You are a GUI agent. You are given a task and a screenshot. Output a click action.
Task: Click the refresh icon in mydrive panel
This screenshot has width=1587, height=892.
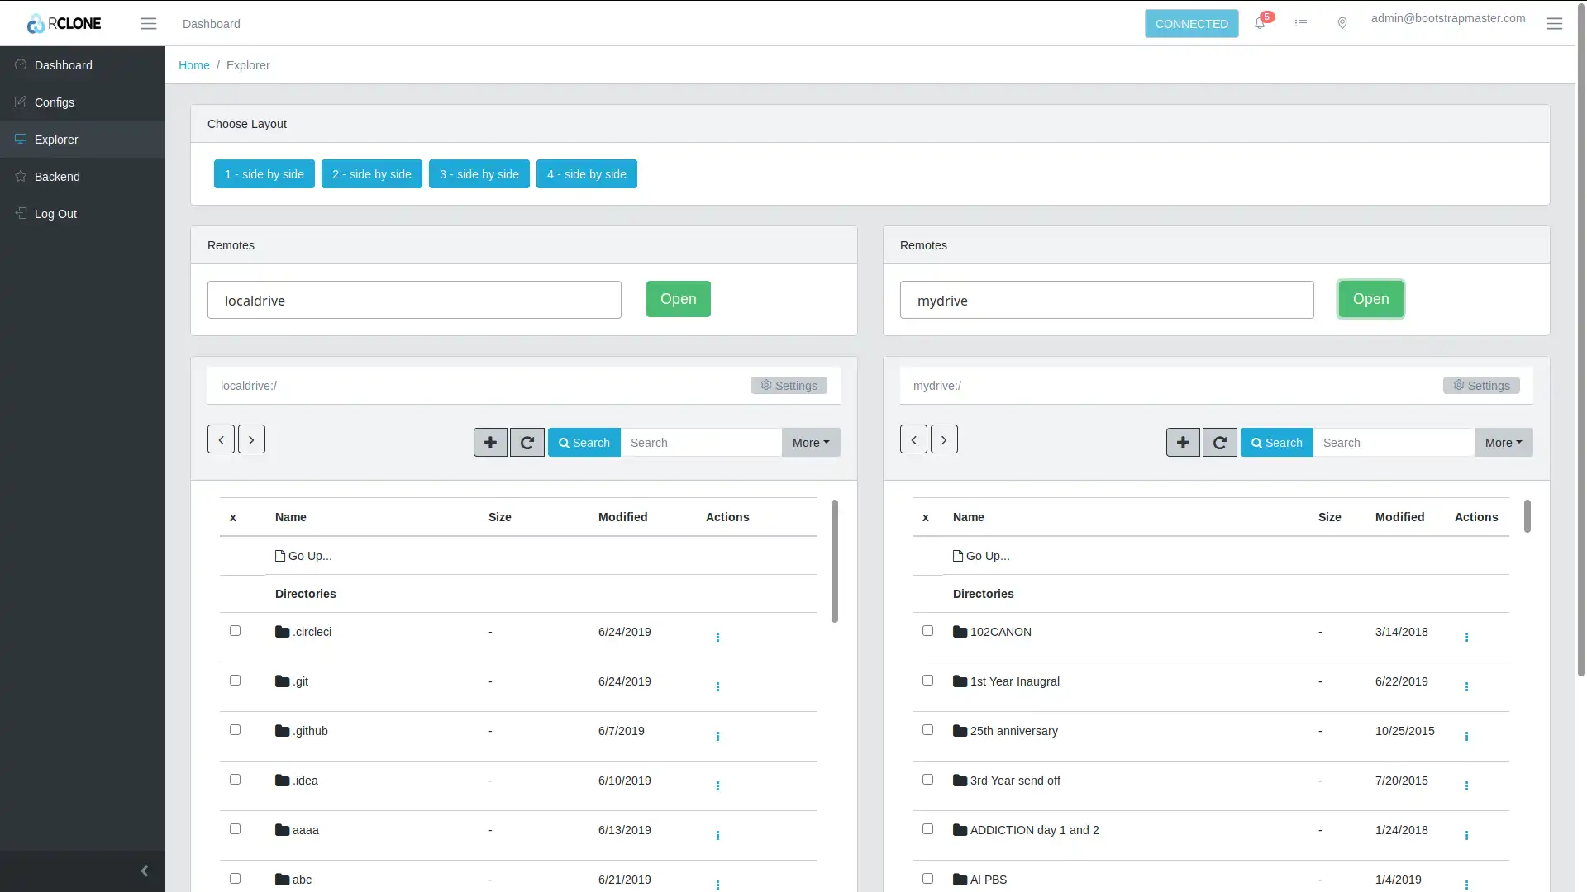(1218, 441)
